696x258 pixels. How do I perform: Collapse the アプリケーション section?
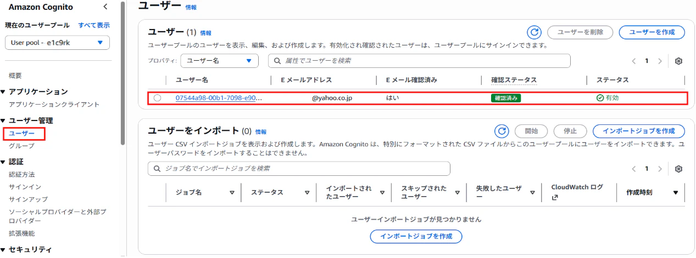(x=3, y=91)
